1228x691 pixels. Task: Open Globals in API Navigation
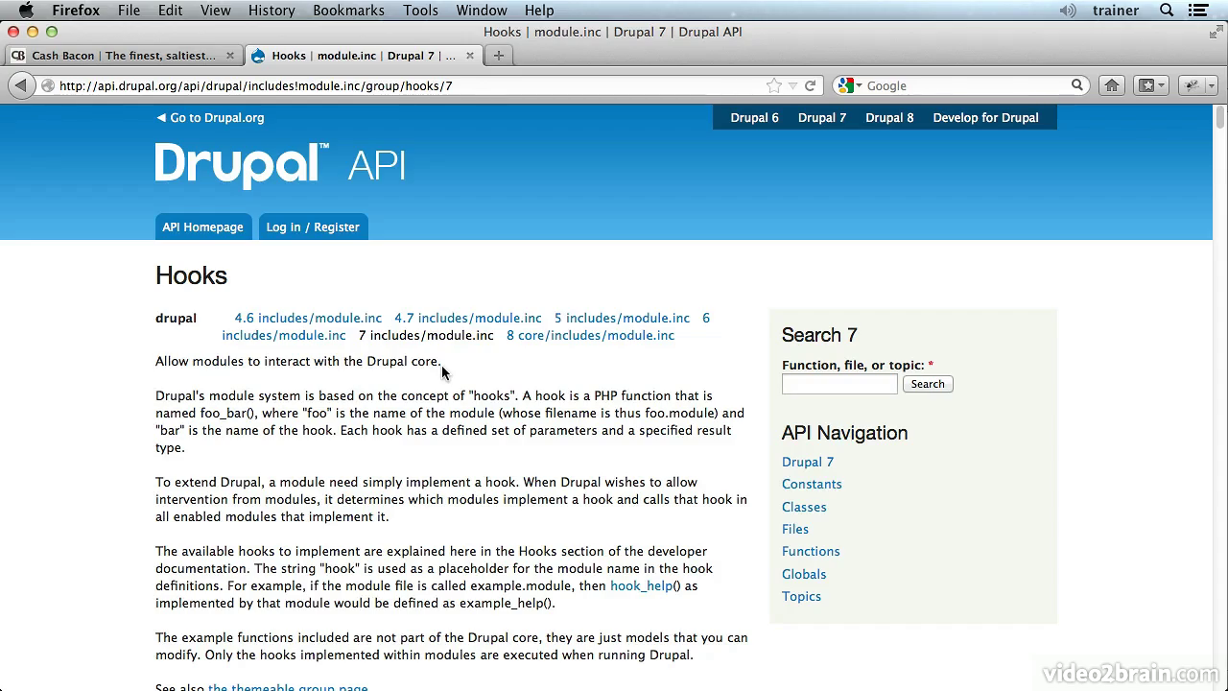tap(804, 574)
